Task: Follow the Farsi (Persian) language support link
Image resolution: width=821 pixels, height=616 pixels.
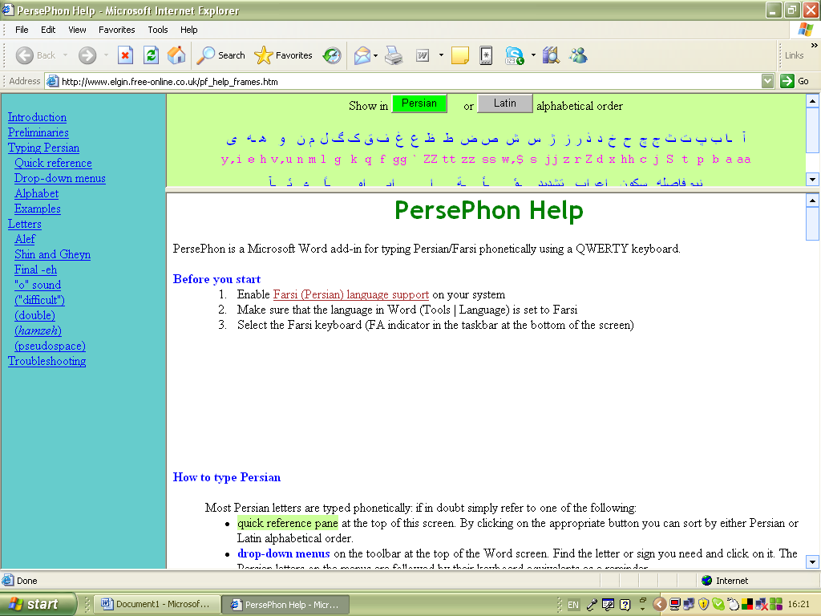Action: (x=351, y=294)
